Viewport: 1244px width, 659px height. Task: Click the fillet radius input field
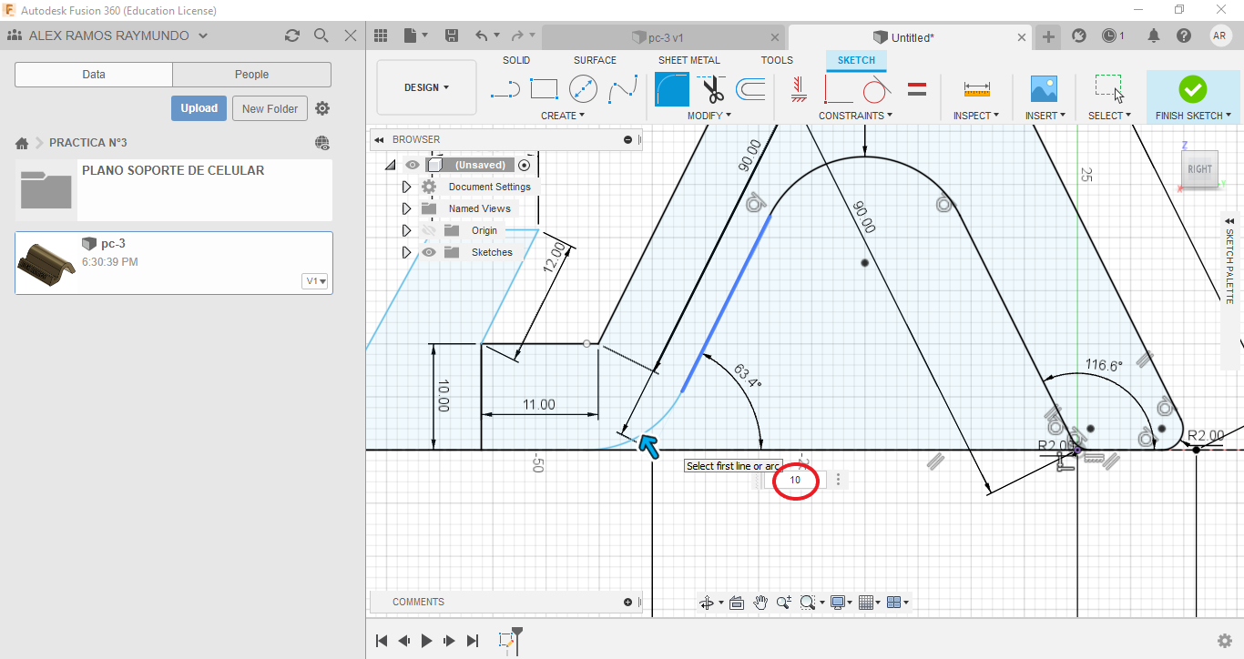tap(795, 480)
